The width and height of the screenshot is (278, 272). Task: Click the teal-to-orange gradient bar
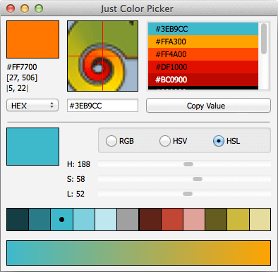point(138,253)
